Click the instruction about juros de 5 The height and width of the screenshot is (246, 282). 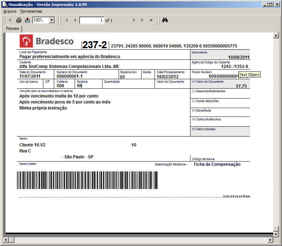click(65, 102)
